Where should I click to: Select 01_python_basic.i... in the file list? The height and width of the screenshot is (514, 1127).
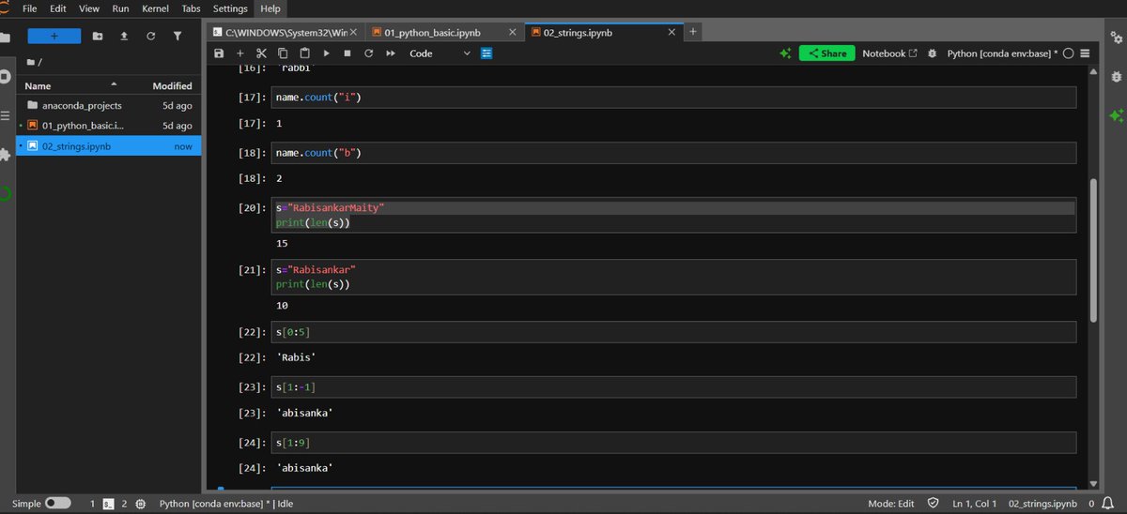point(109,126)
